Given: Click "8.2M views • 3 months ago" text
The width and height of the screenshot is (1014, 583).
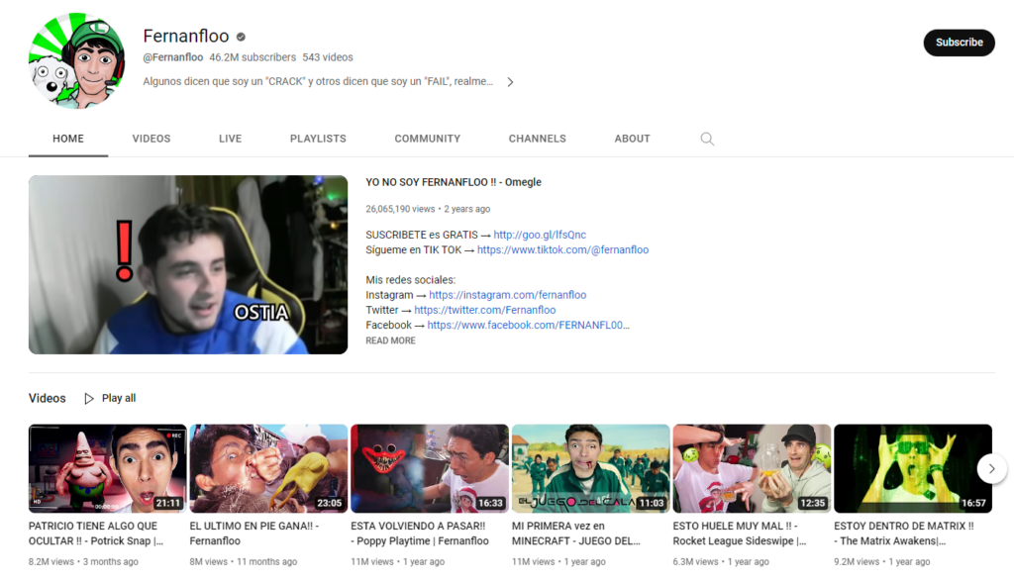Looking at the screenshot, I should coord(83,561).
